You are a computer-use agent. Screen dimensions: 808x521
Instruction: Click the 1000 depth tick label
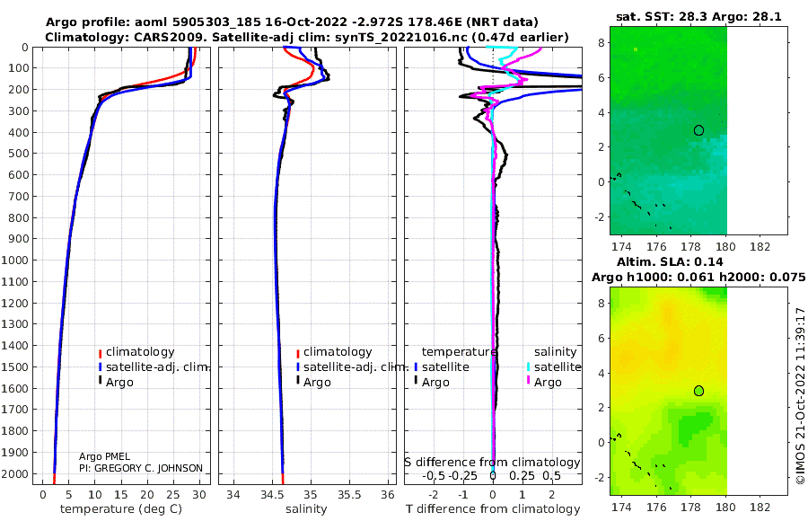[14, 260]
